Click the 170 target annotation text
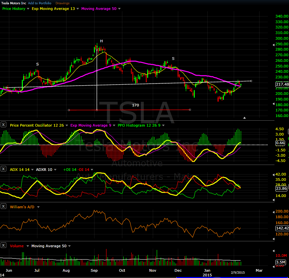The width and height of the screenshot is (289, 278). pyautogui.click(x=136, y=105)
